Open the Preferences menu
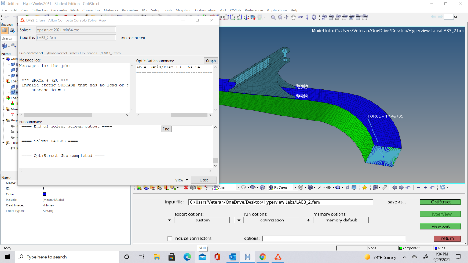Screen dimensions: 468x263 coord(254,10)
